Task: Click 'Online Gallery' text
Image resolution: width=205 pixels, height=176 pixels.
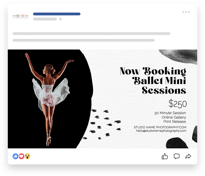Action: 174,117
